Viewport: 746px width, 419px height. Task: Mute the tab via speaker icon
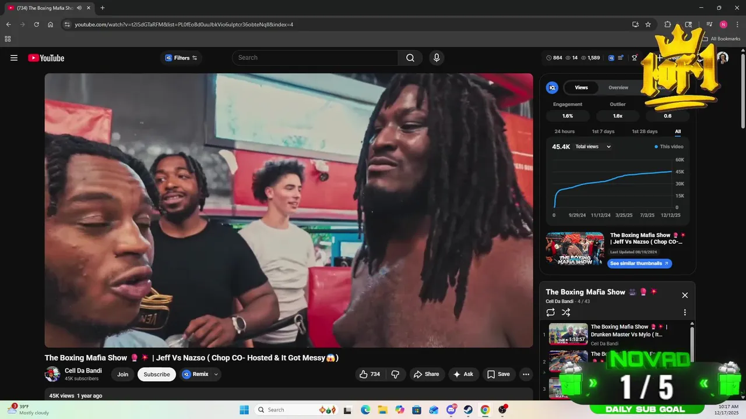pyautogui.click(x=79, y=8)
